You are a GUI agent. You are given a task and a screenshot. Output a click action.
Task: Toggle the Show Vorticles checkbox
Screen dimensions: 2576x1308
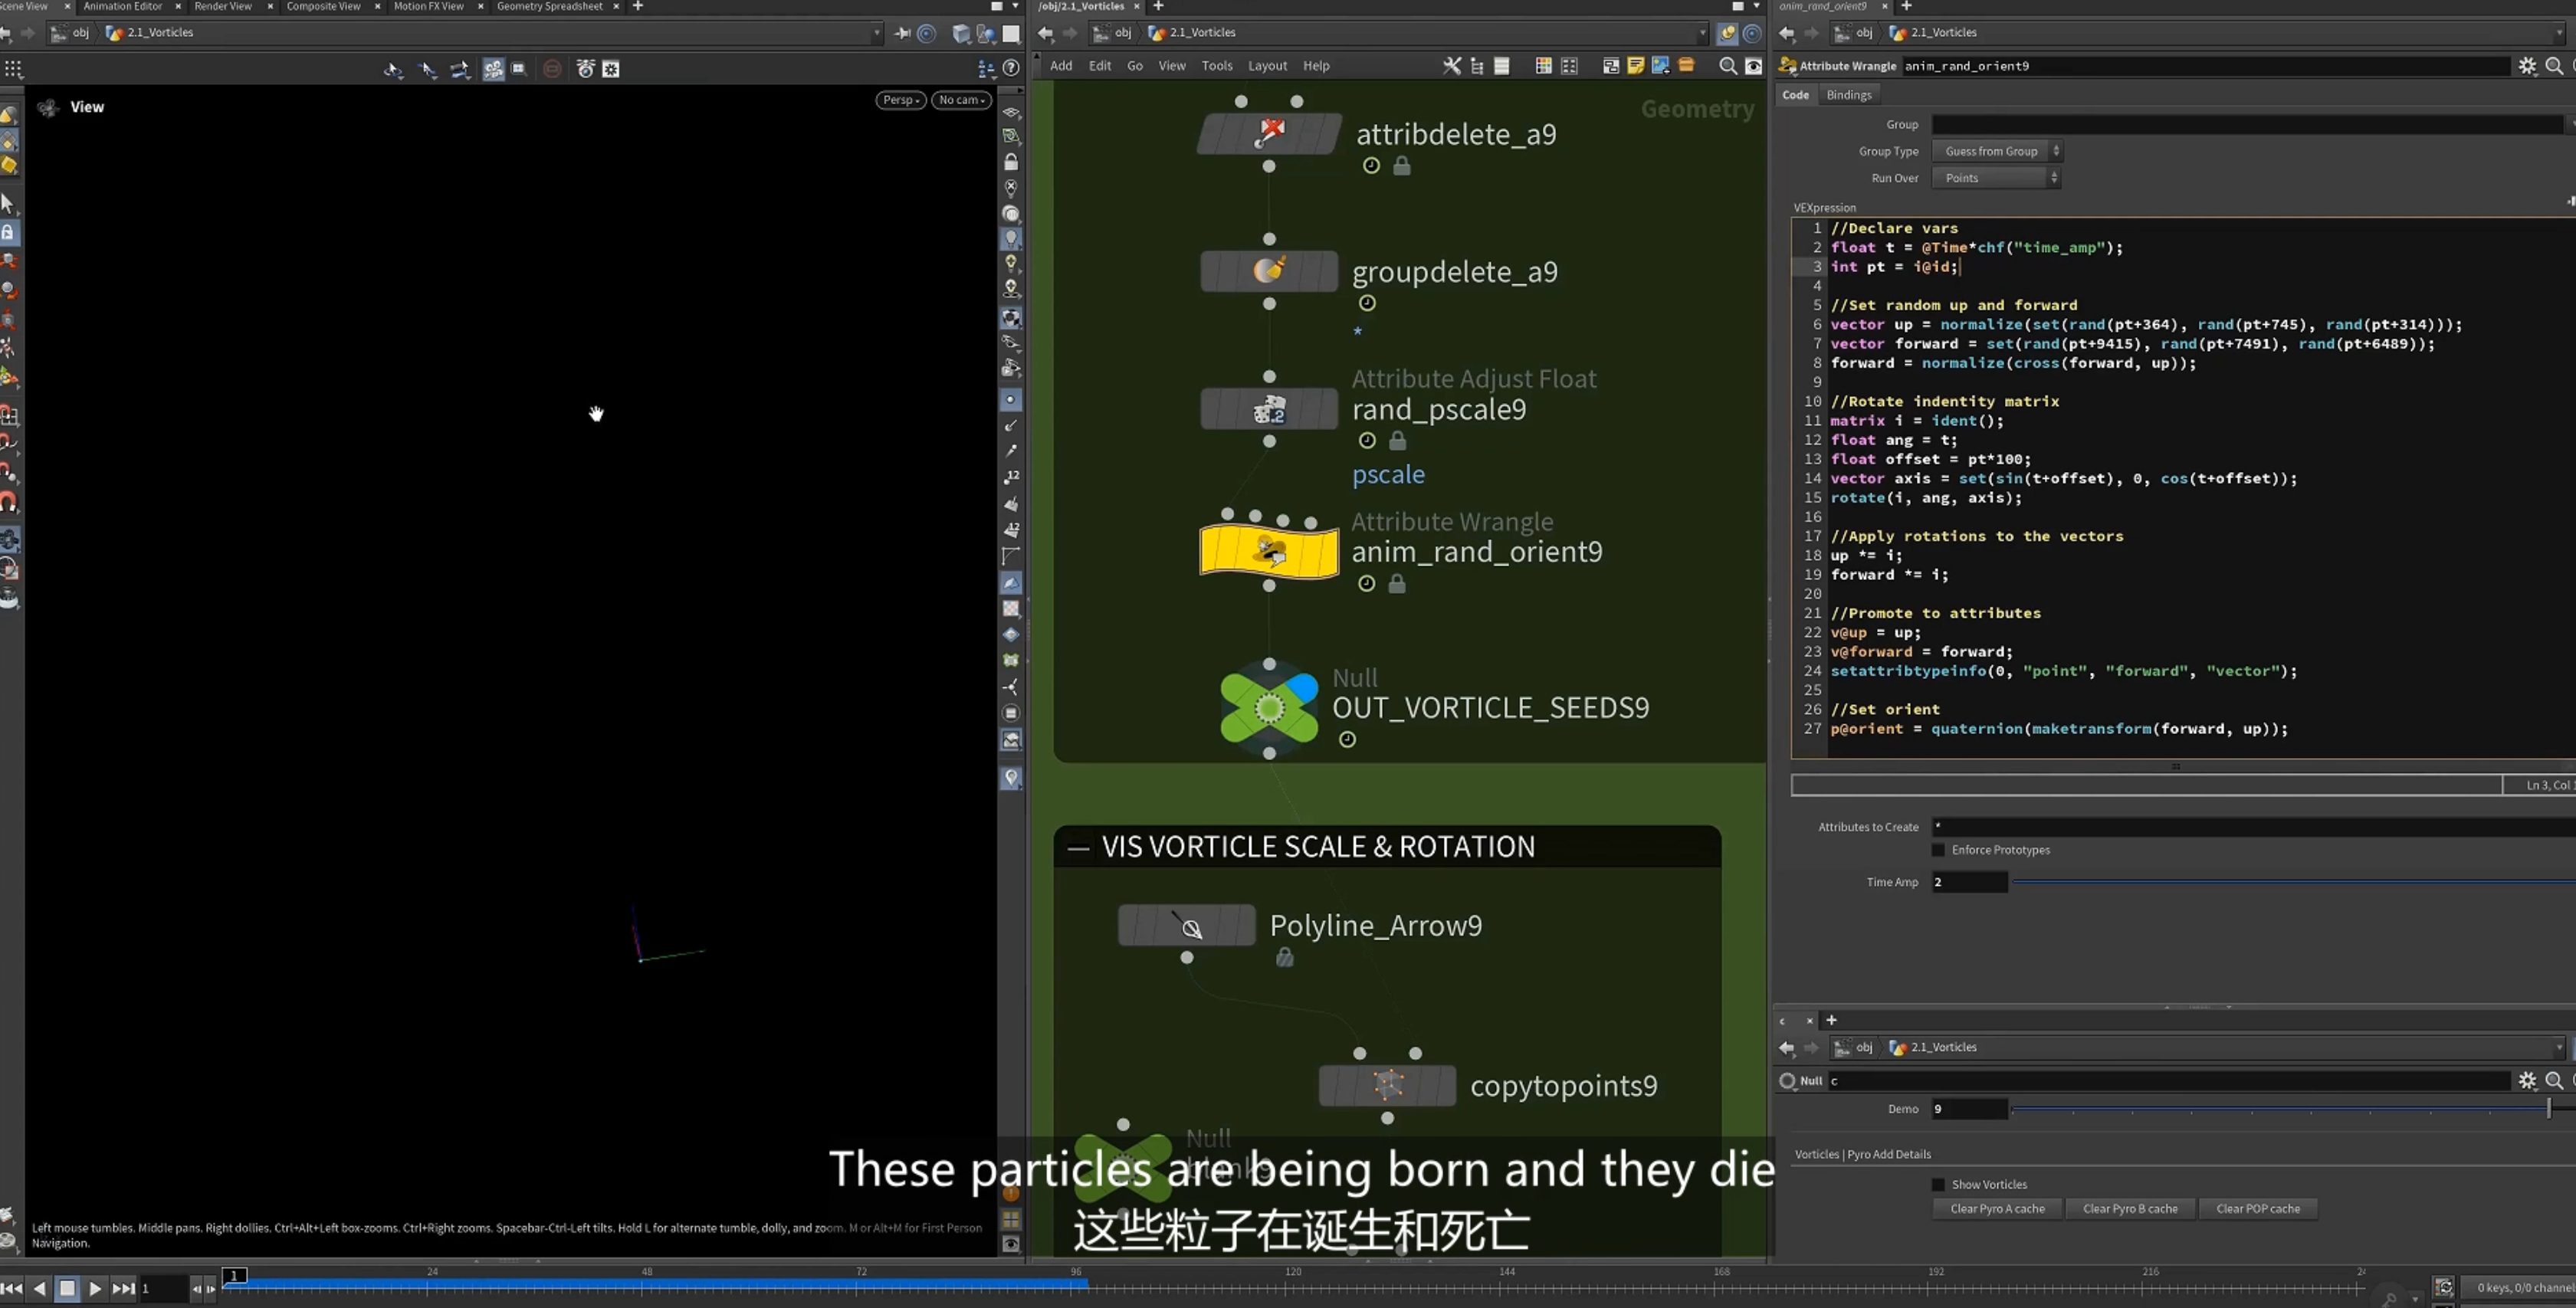(x=1938, y=1184)
